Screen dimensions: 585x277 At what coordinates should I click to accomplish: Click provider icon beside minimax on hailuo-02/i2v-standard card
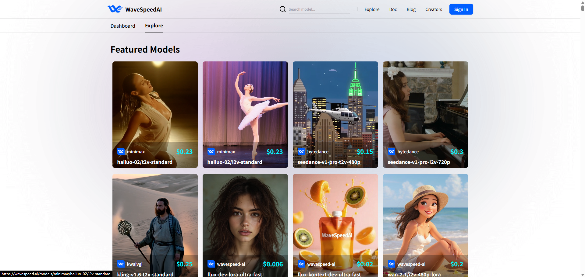(x=211, y=151)
